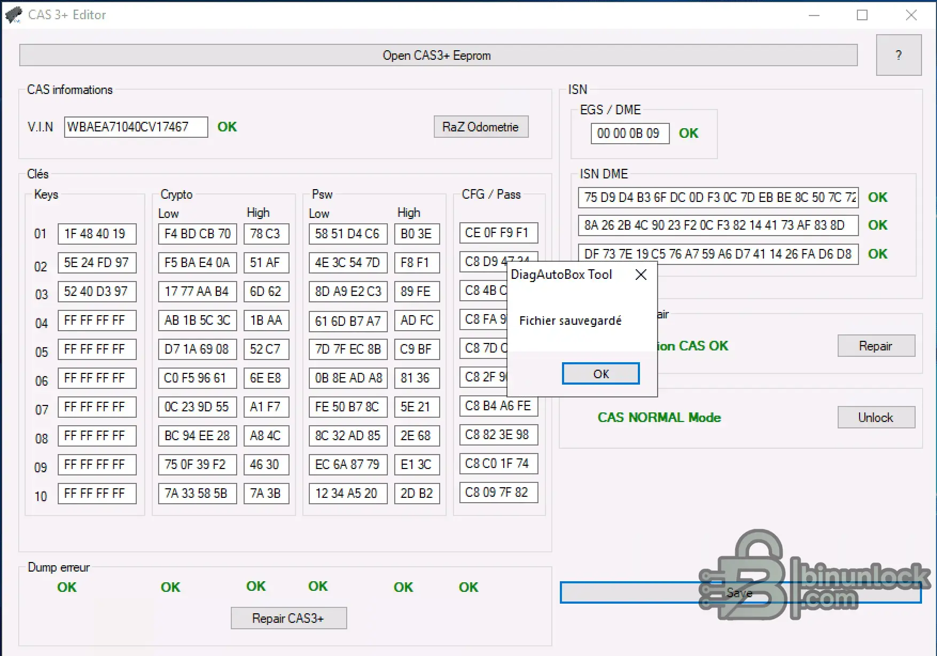Viewport: 937px width, 656px height.
Task: Select Psw High field AD FC
Action: (x=417, y=321)
